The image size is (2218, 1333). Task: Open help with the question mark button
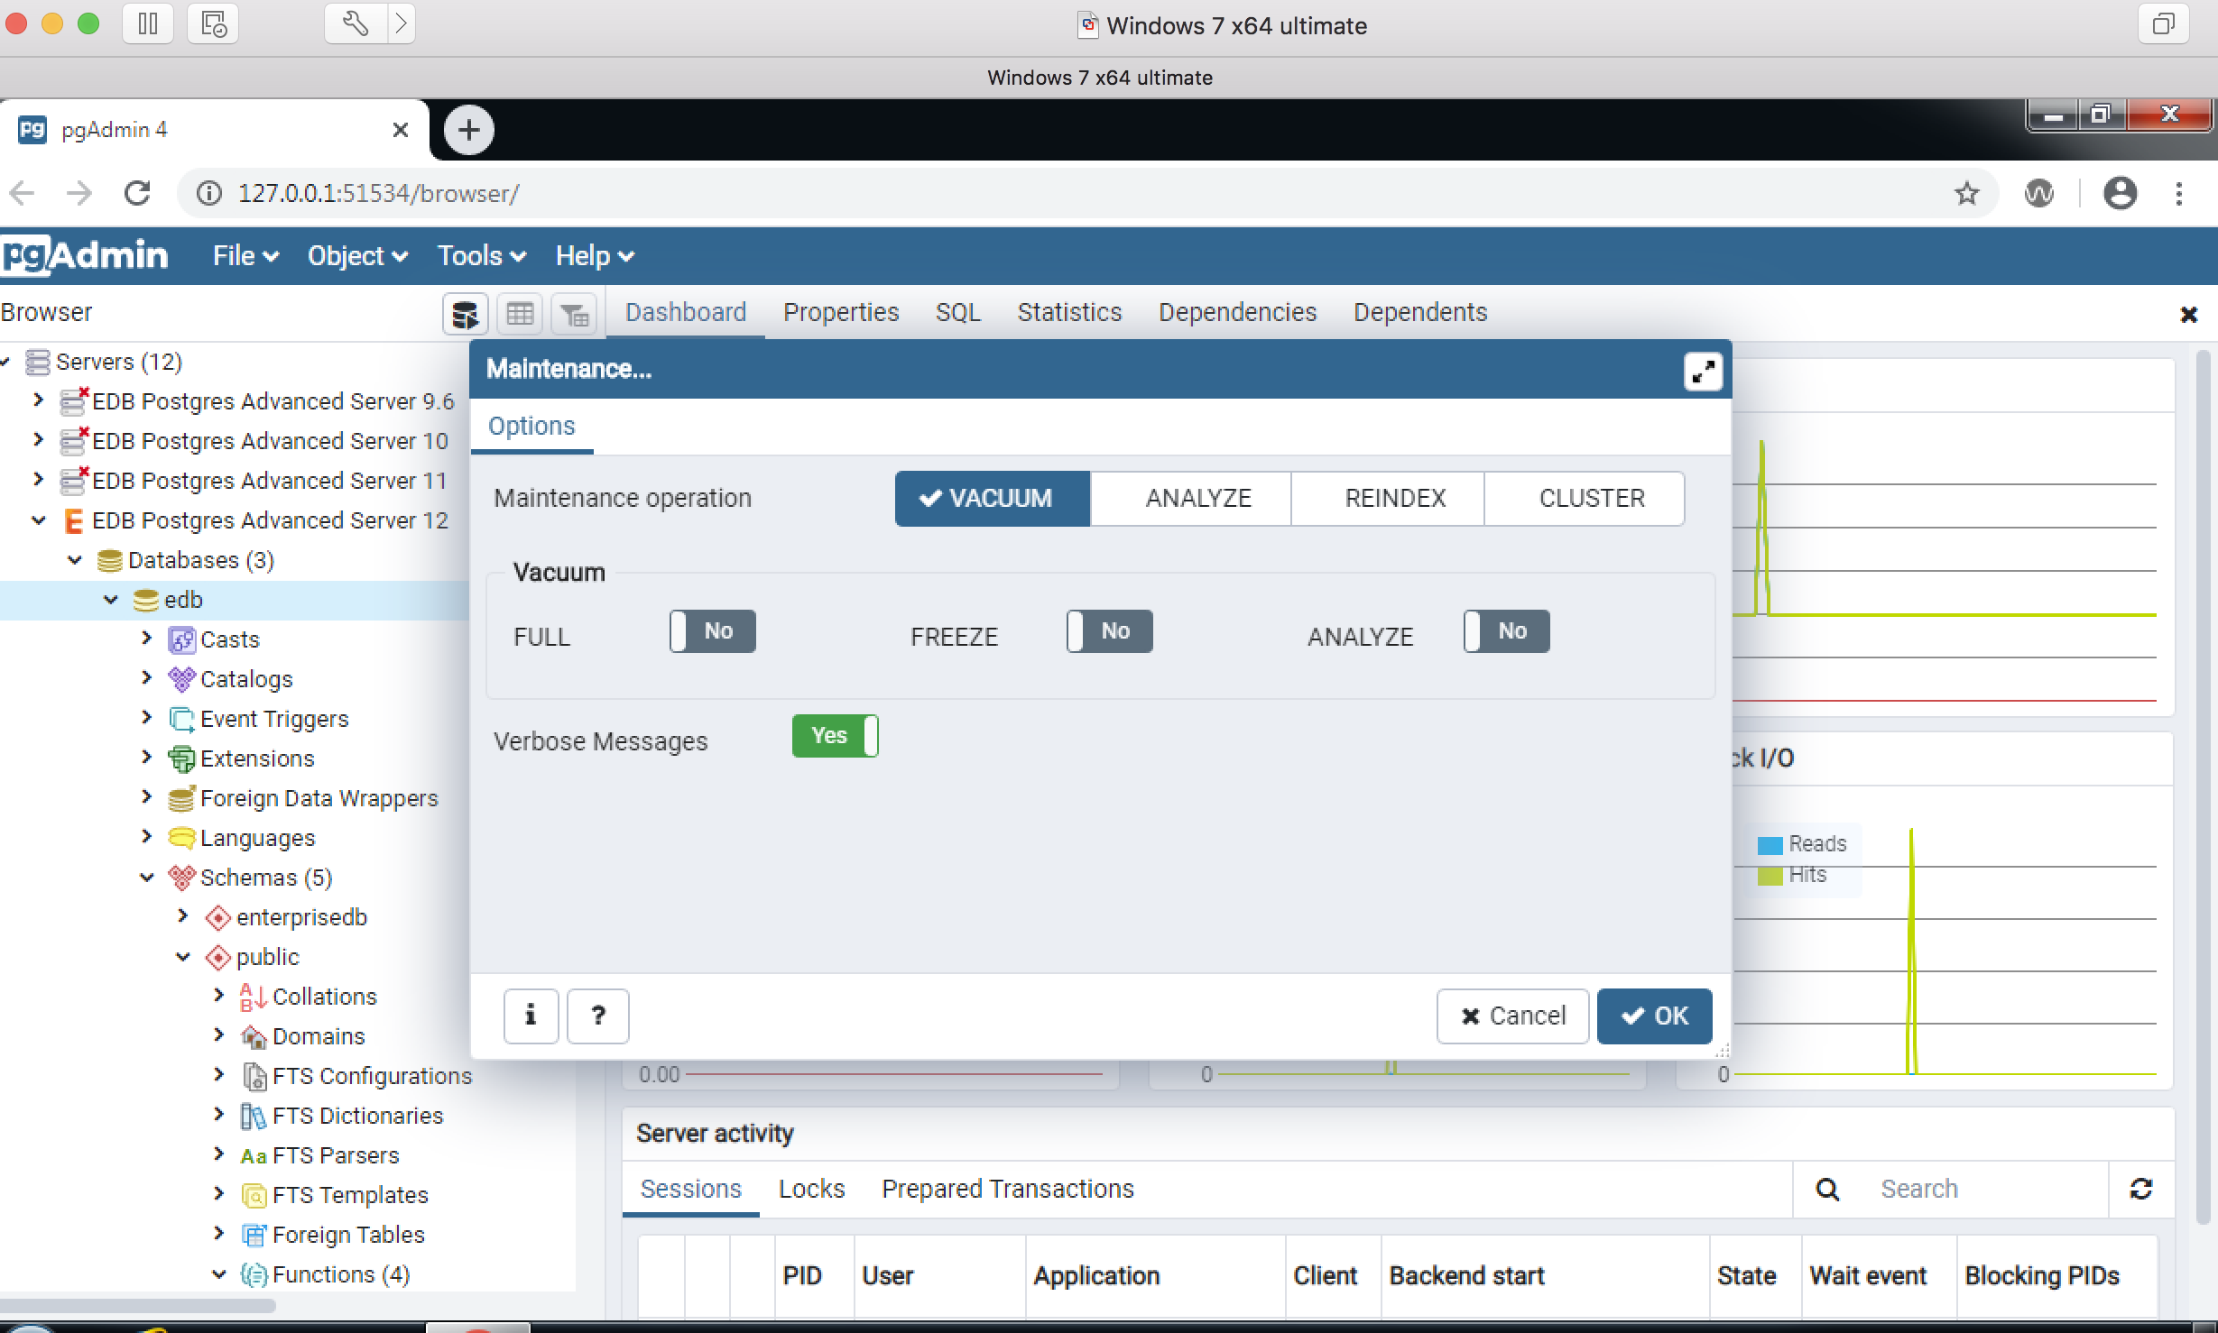pyautogui.click(x=597, y=1016)
